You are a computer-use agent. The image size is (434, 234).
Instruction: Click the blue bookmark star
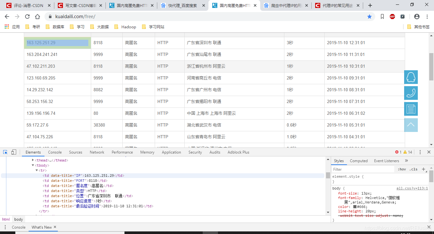pyautogui.click(x=370, y=17)
